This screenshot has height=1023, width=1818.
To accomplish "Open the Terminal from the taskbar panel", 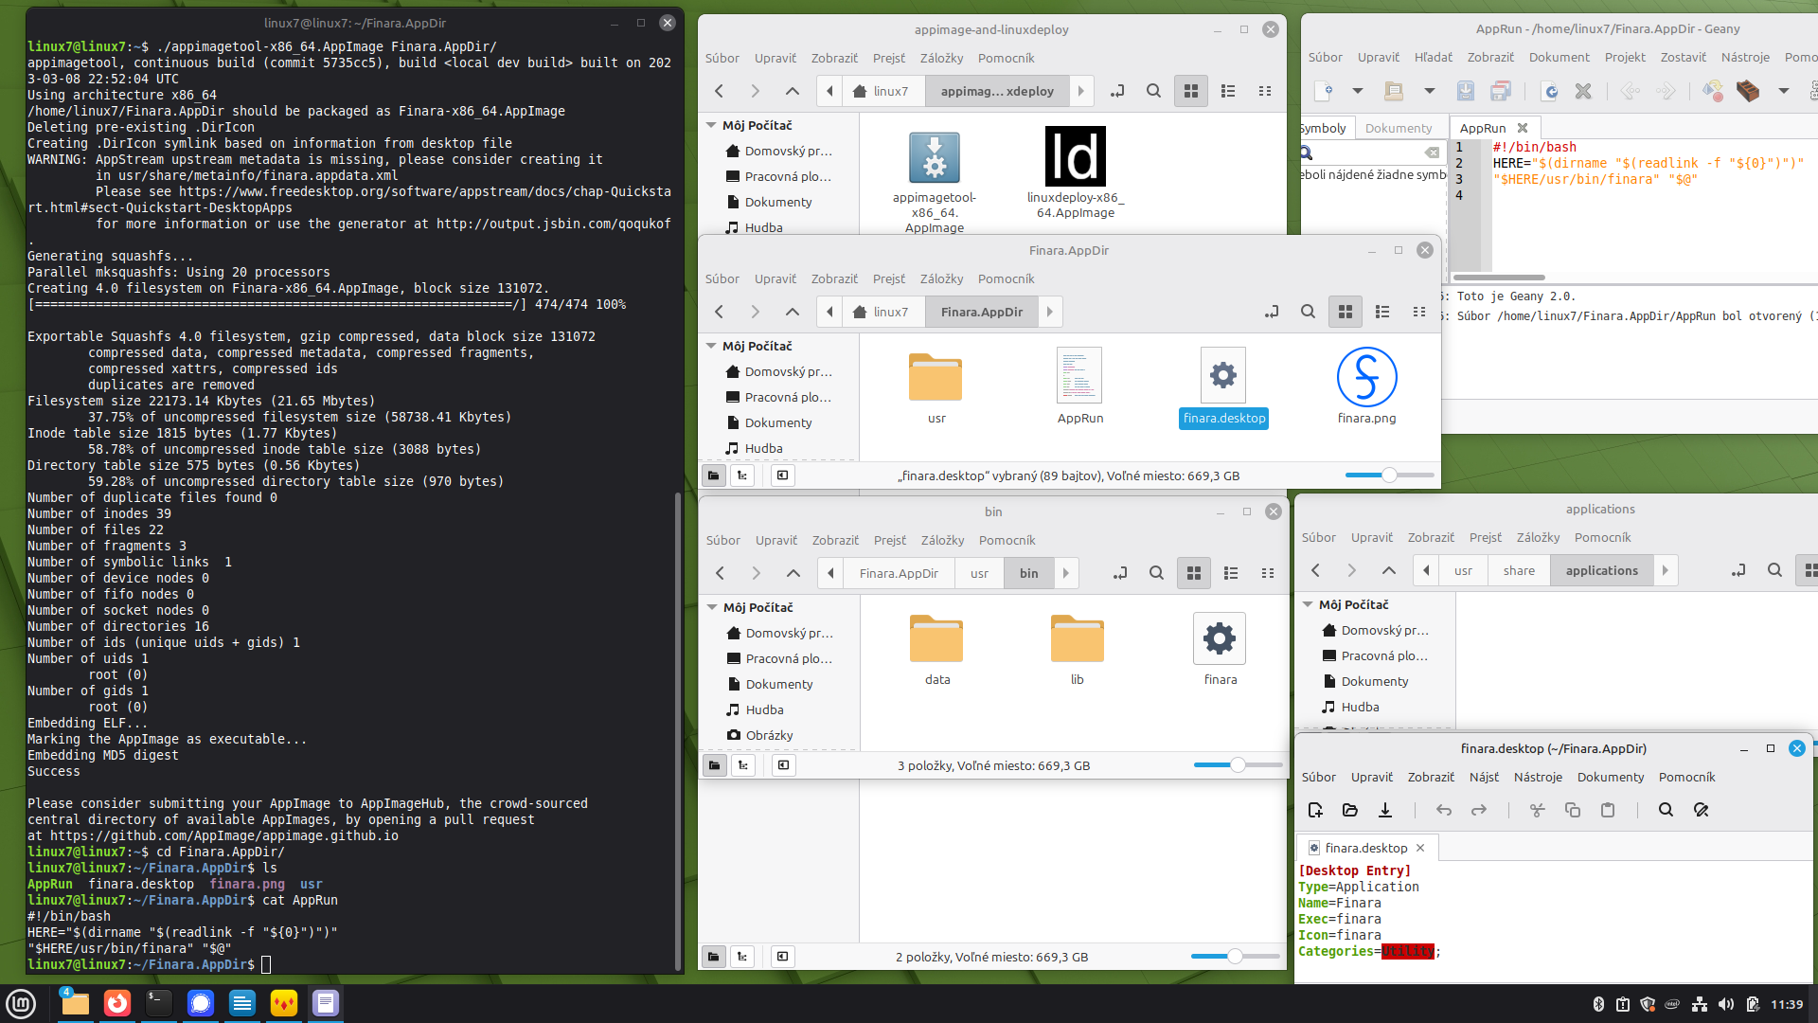I will click(159, 1003).
